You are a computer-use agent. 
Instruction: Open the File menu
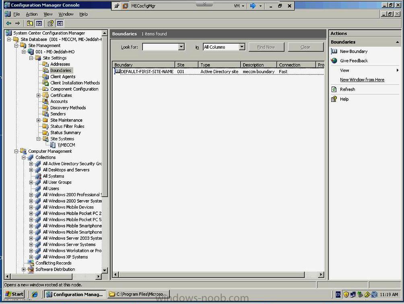(16, 14)
